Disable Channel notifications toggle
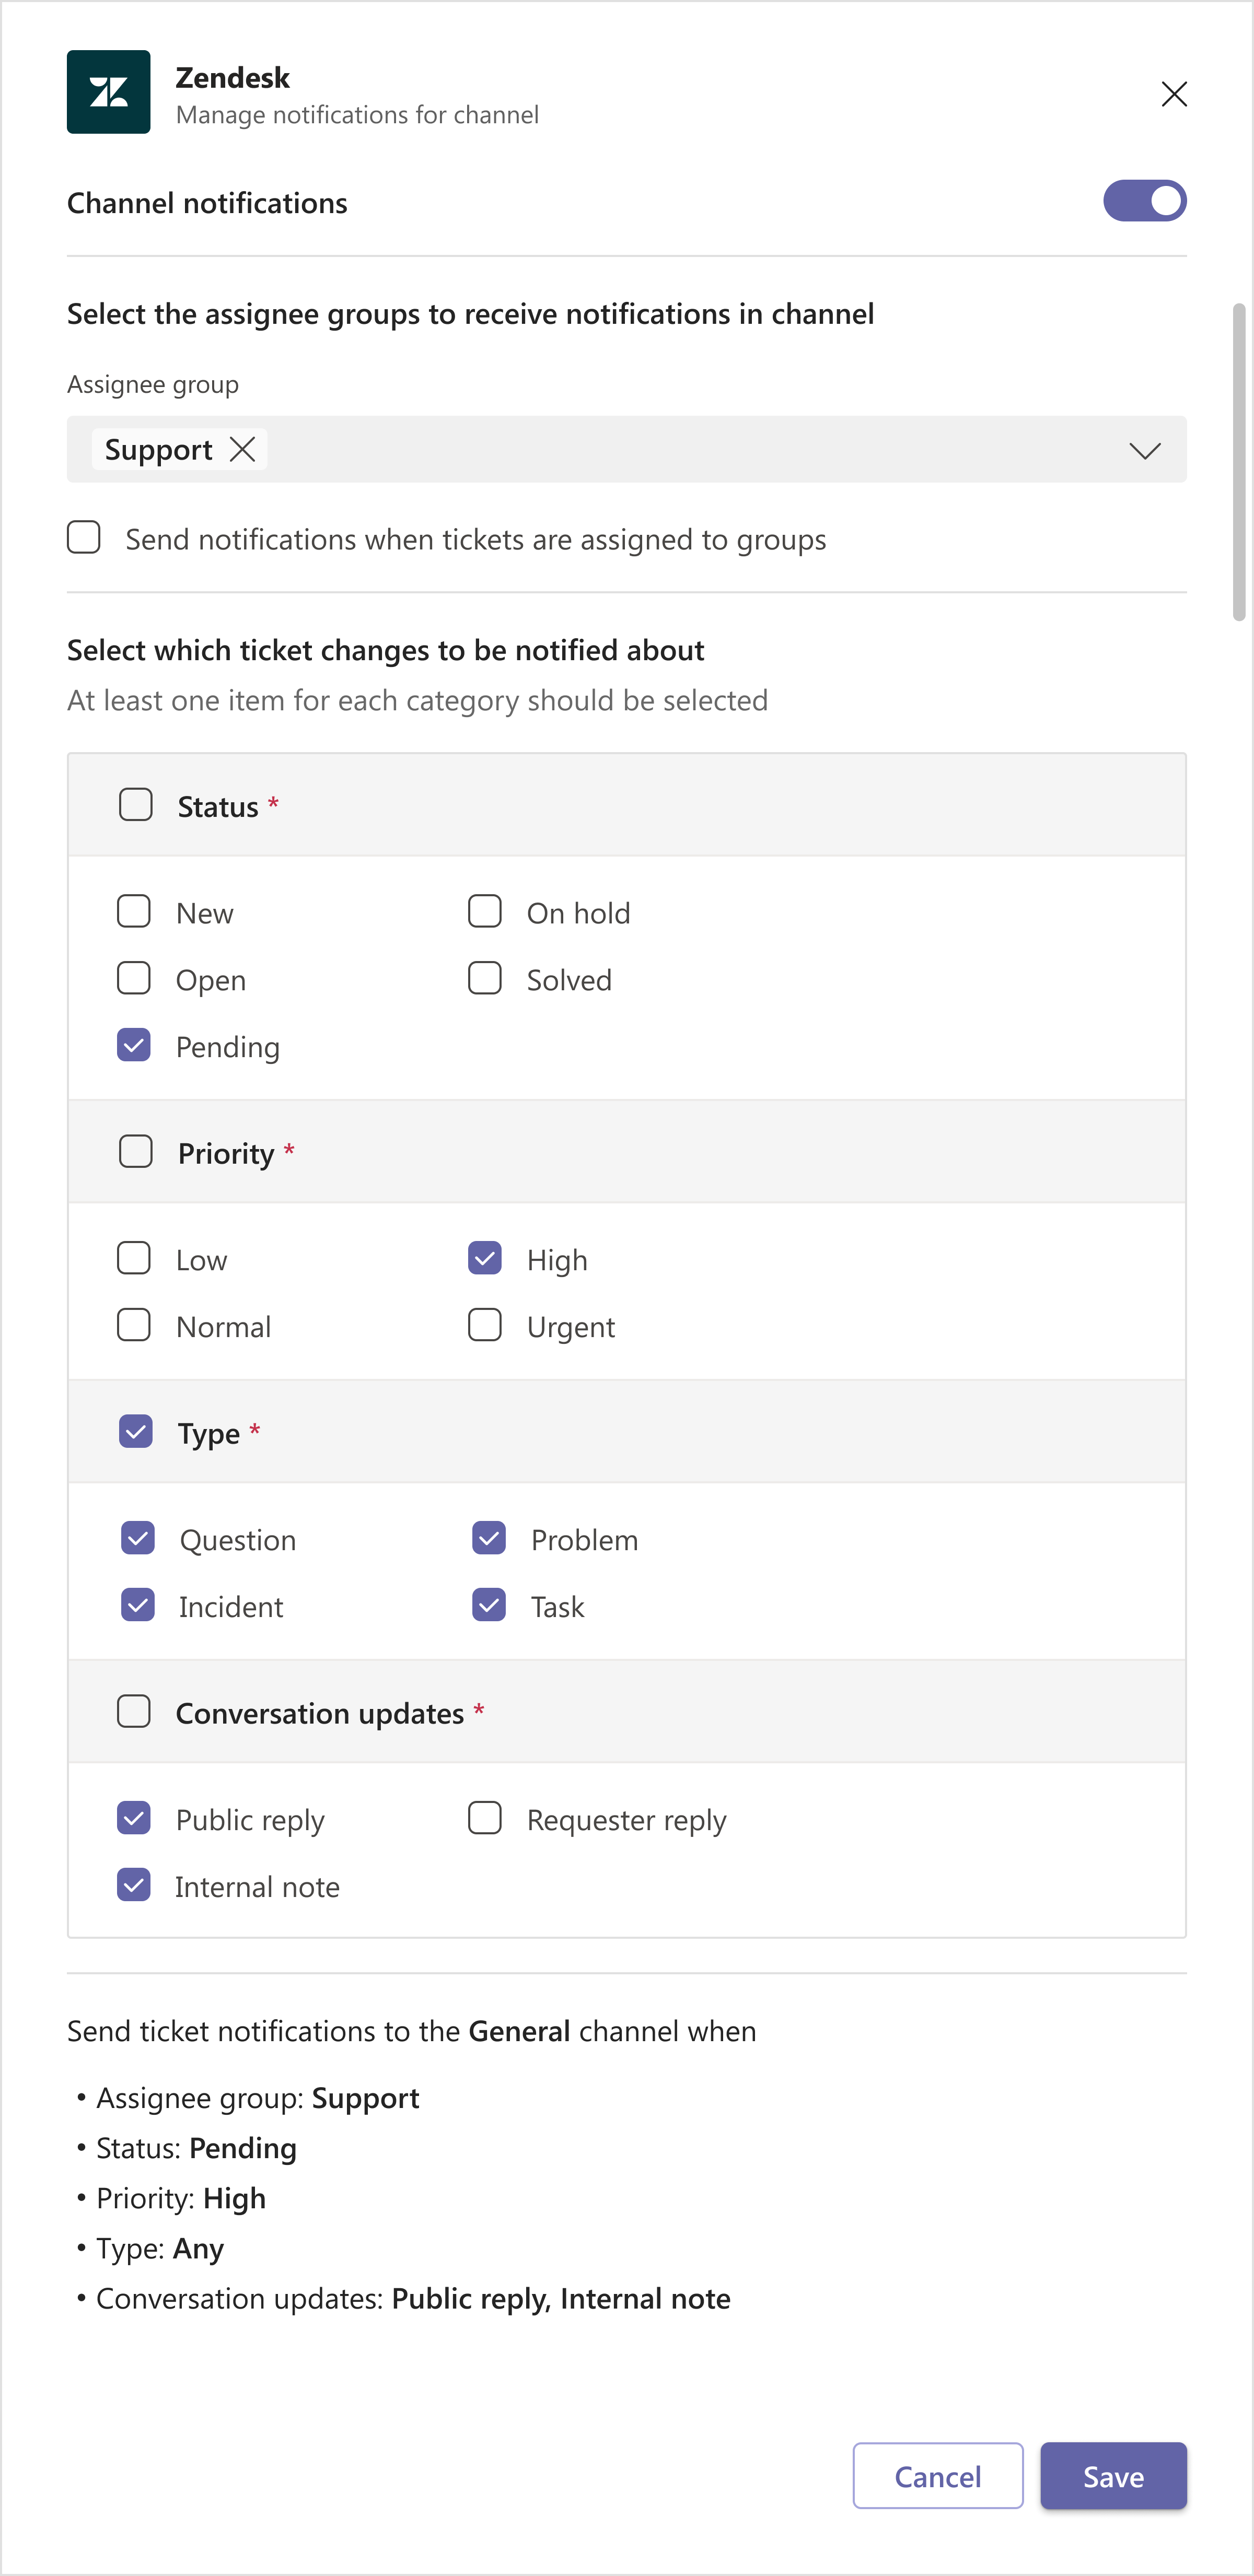Image resolution: width=1254 pixels, height=2576 pixels. [x=1146, y=200]
